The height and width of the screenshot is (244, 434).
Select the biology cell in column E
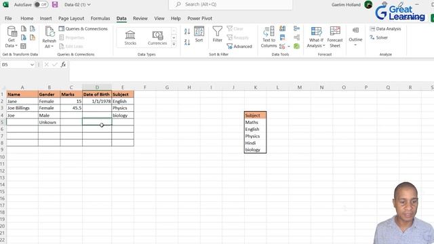click(123, 115)
